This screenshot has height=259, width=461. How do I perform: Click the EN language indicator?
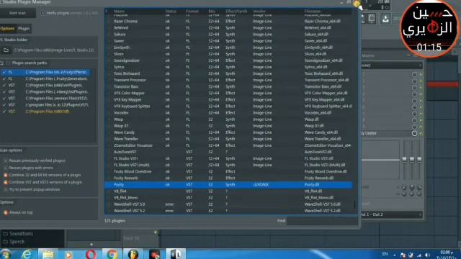click(x=385, y=254)
